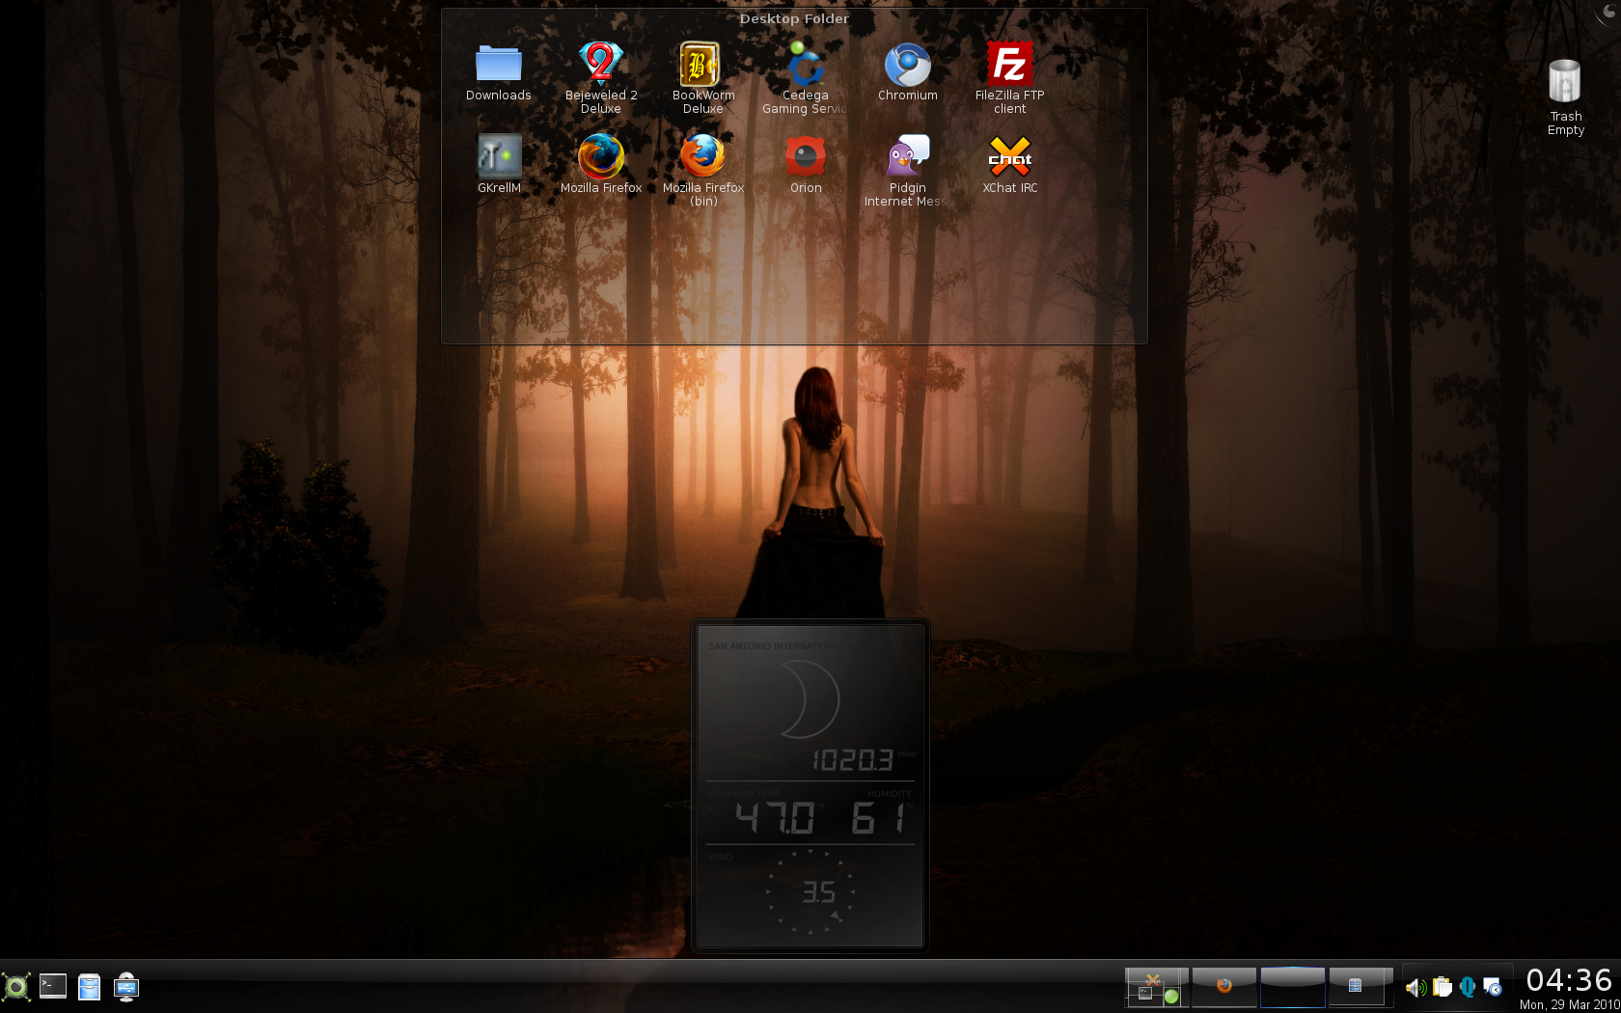Launch the terminal from the panel
This screenshot has height=1013, width=1621.
coord(53,986)
